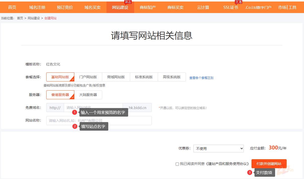
Task: Go to 预订竞价 navigation tab
Action: (65, 7)
